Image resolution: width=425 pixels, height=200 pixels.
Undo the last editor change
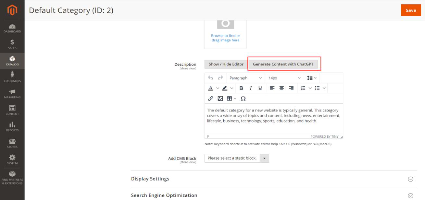tap(210, 78)
